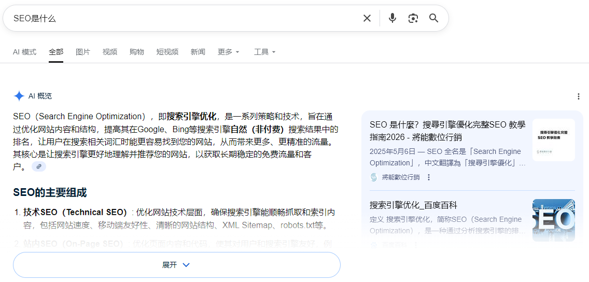Open the 工具 dropdown
This screenshot has height=282, width=589.
(264, 52)
